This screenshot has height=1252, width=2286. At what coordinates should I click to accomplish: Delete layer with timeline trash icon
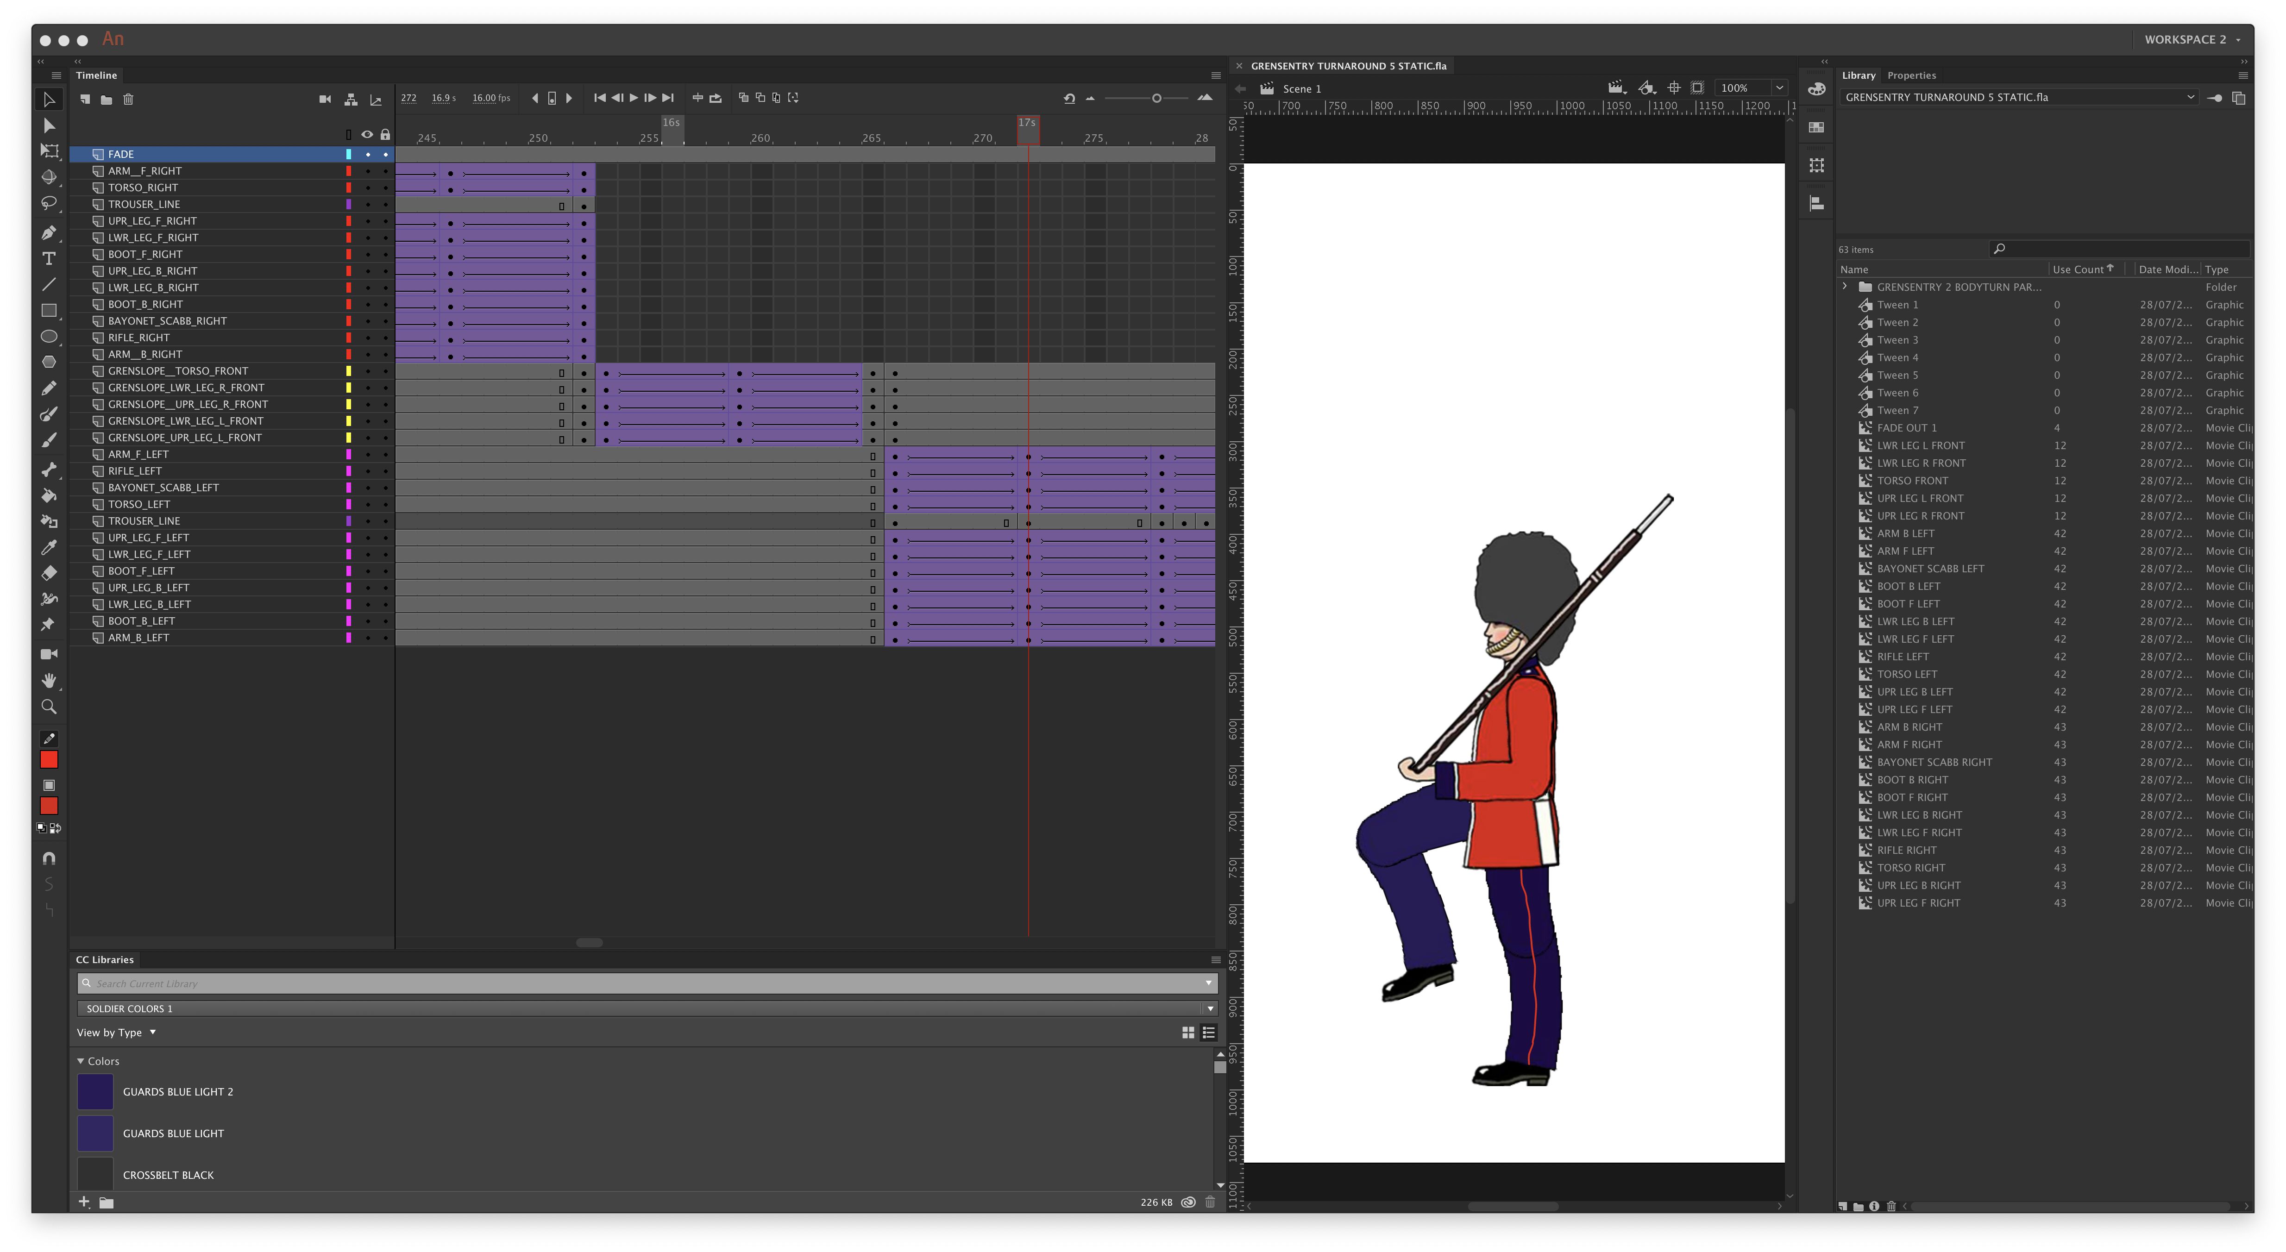128,100
